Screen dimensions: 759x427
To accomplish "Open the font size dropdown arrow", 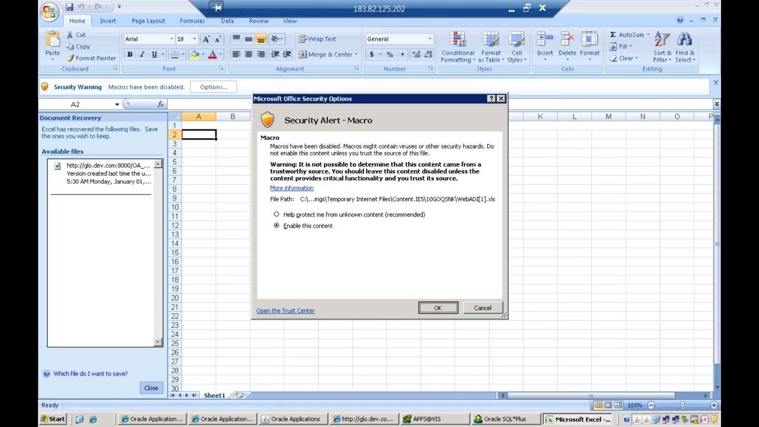I will pyautogui.click(x=194, y=39).
